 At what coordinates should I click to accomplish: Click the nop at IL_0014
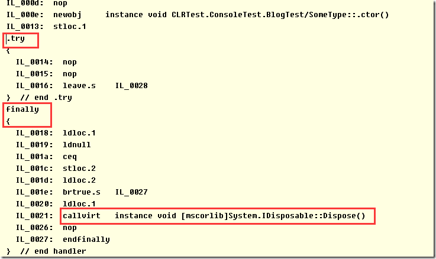(70, 62)
